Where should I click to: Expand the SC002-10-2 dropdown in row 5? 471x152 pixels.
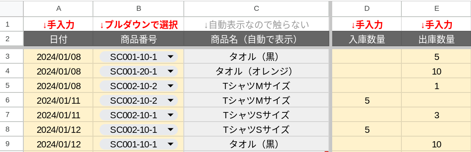[x=138, y=86]
